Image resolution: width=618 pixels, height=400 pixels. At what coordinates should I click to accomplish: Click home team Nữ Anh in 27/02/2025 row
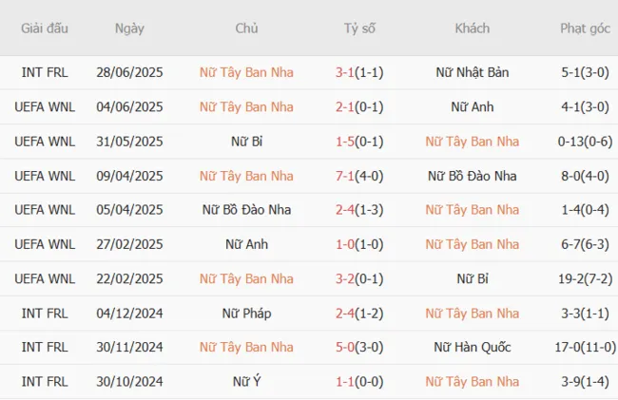[x=247, y=244]
